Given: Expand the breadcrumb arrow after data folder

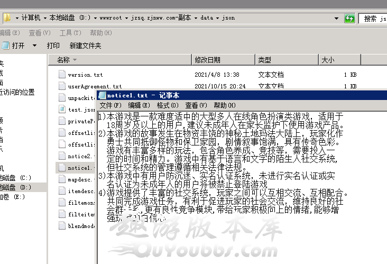Looking at the screenshot, I should (x=217, y=18).
